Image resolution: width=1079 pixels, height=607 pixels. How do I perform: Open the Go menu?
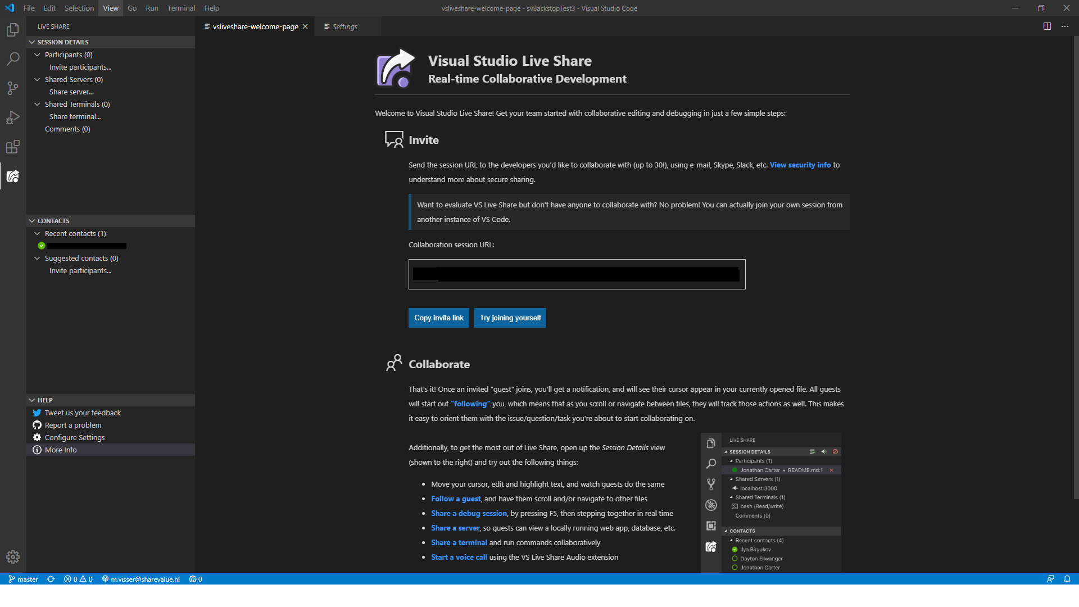[132, 8]
